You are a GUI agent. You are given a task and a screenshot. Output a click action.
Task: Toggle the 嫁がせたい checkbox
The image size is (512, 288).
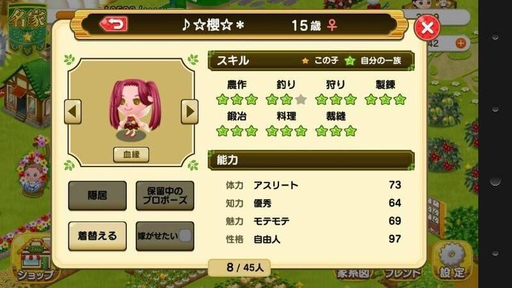[x=185, y=236]
